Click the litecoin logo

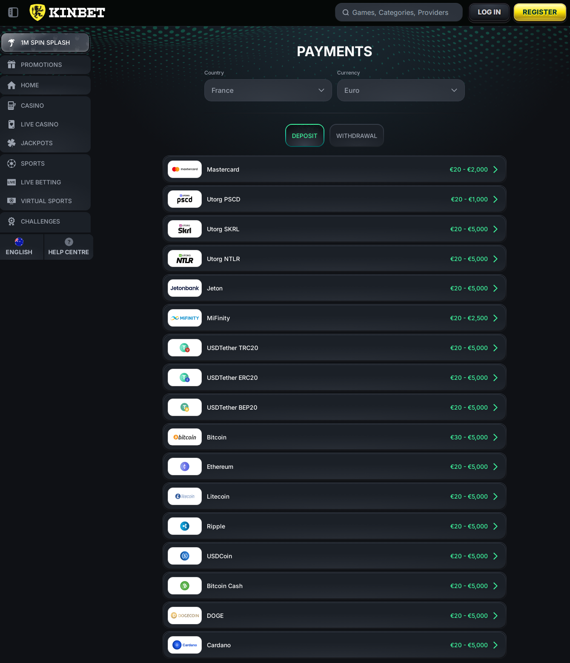[x=185, y=497]
